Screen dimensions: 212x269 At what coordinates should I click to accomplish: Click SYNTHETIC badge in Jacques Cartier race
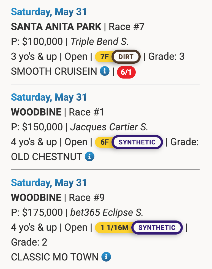(137, 142)
